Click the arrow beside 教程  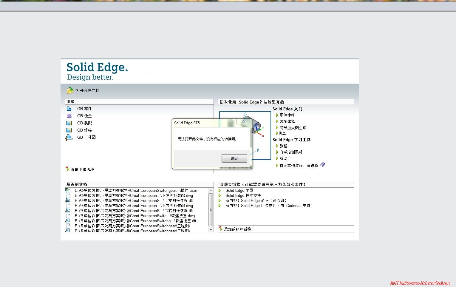coord(277,146)
